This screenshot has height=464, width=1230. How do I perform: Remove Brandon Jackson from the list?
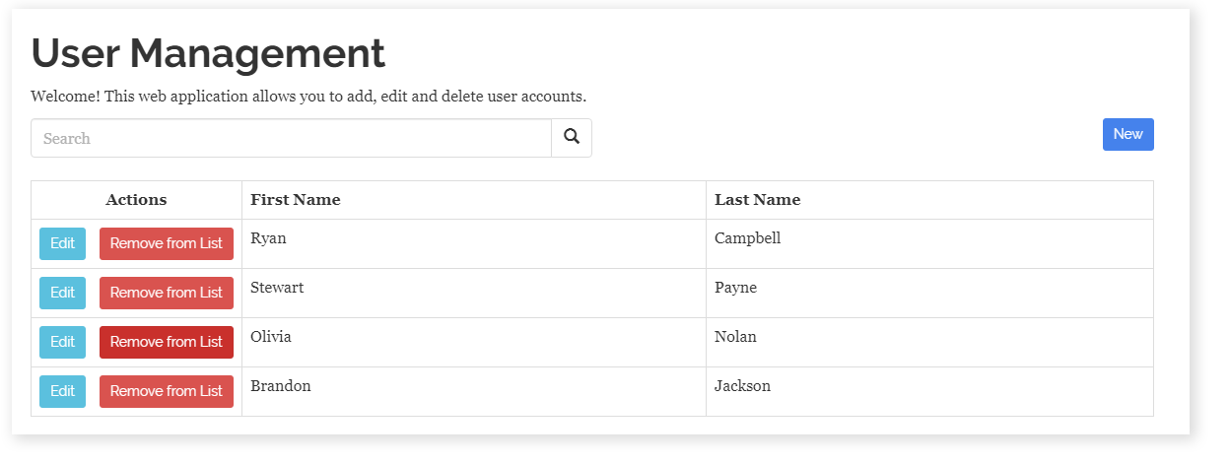tap(167, 391)
